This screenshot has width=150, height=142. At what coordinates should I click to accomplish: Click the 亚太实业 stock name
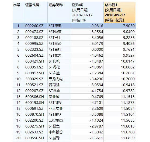pyautogui.click(x=56, y=109)
